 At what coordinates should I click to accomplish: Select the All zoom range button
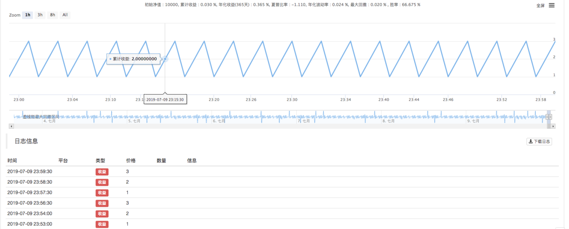(x=65, y=15)
